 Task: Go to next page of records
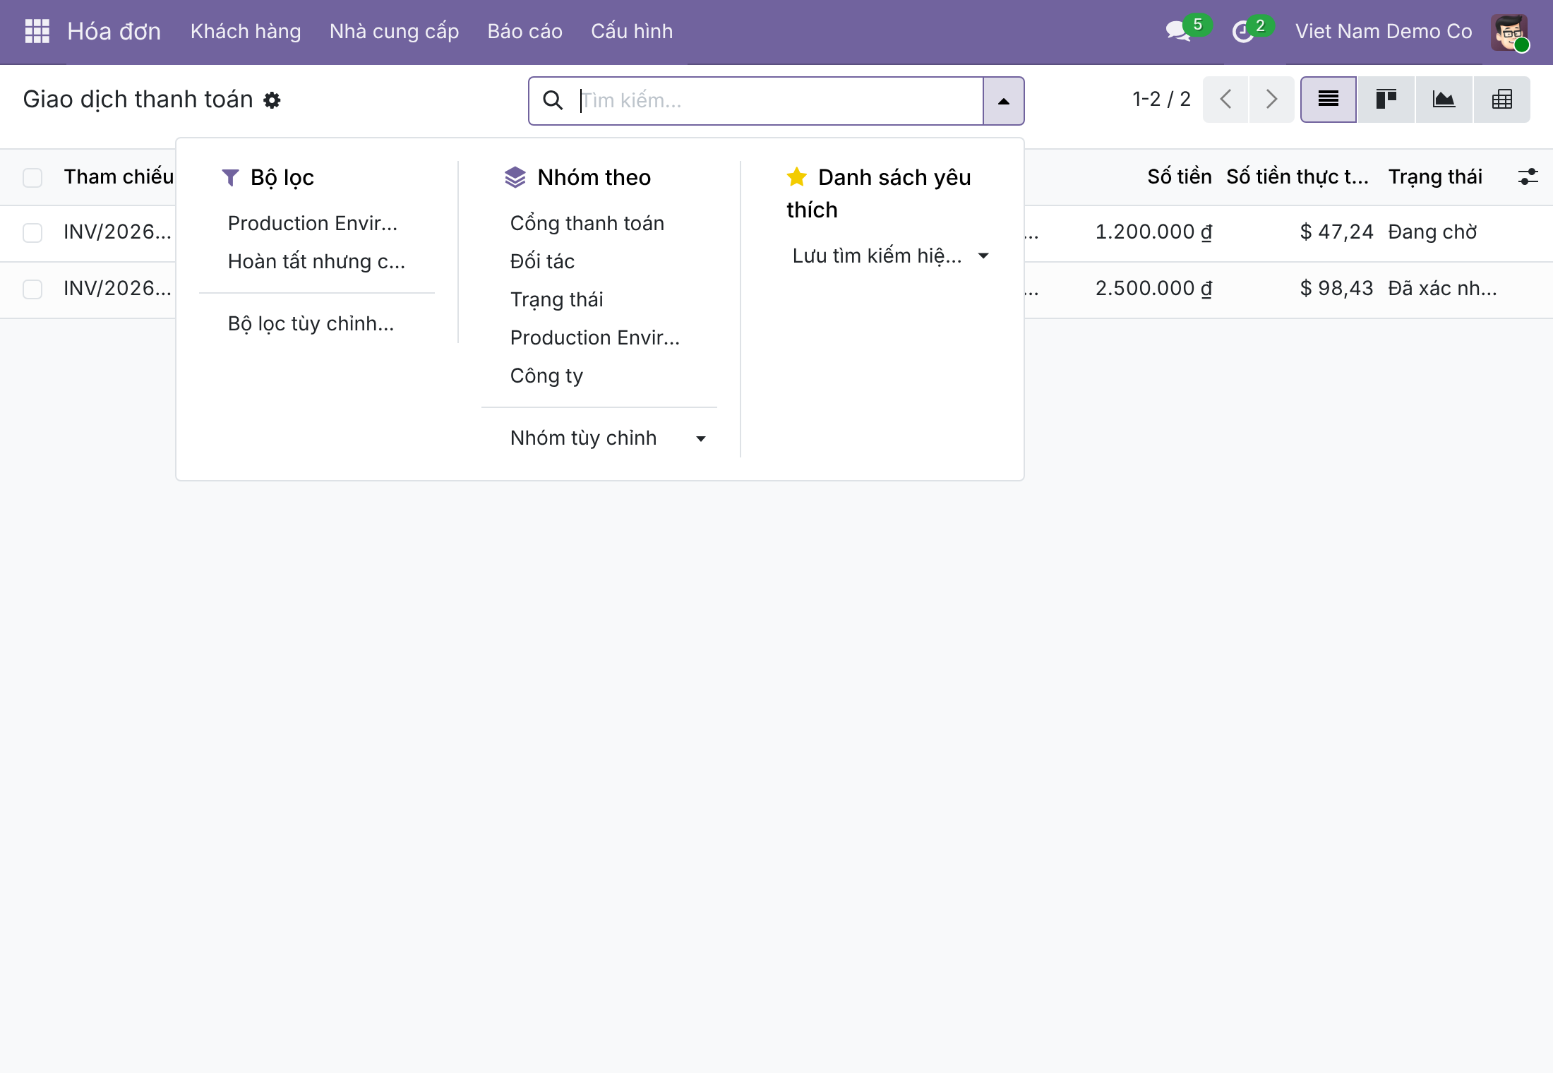coord(1271,100)
